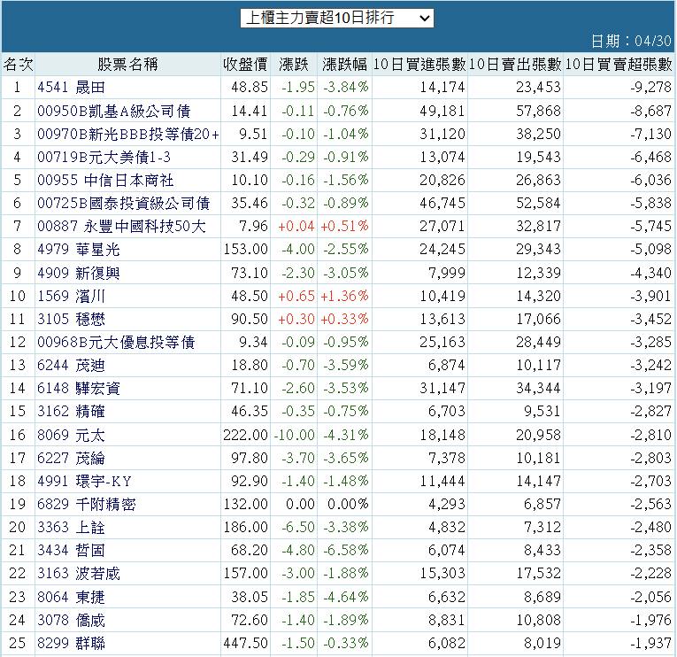Click closing price 222.00 for 元太
Viewport: 677px width, 657px height.
pyautogui.click(x=246, y=435)
